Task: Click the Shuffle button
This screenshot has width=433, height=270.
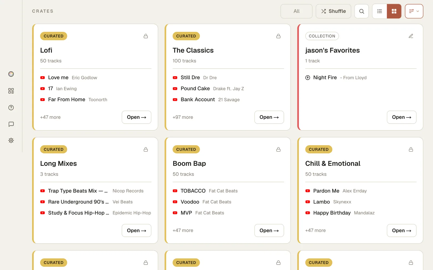Action: [333, 11]
